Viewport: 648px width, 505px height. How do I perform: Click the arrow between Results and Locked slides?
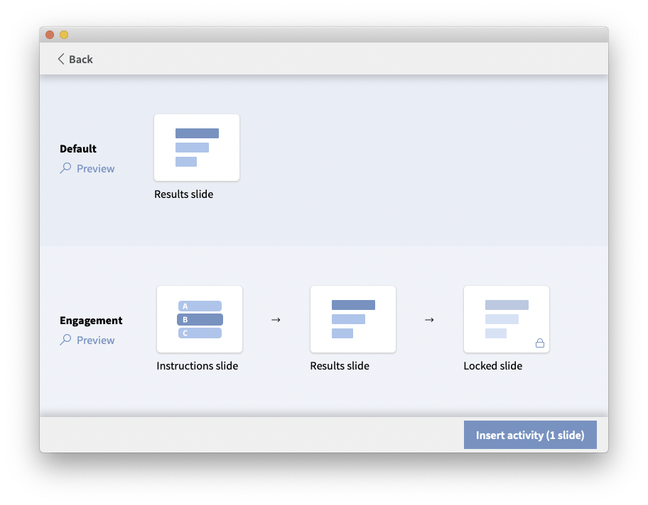point(429,319)
